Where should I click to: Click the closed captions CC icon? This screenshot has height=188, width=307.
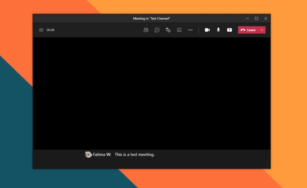41,30
